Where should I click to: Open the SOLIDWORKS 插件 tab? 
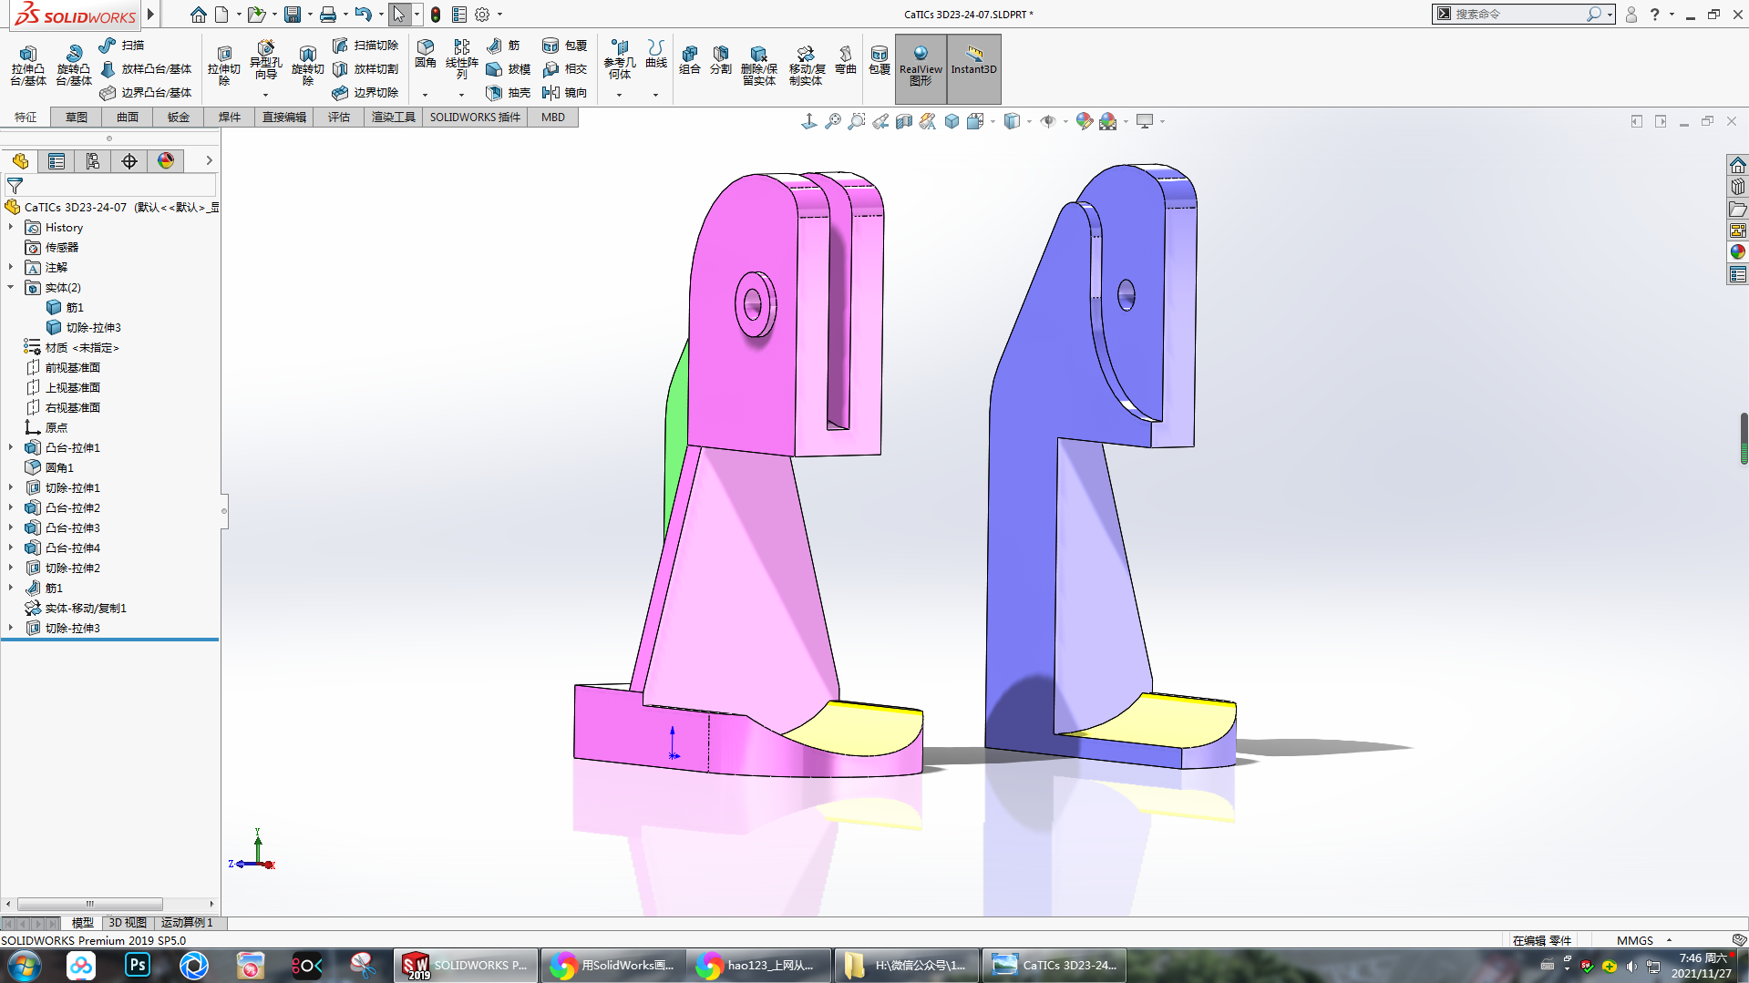[475, 117]
